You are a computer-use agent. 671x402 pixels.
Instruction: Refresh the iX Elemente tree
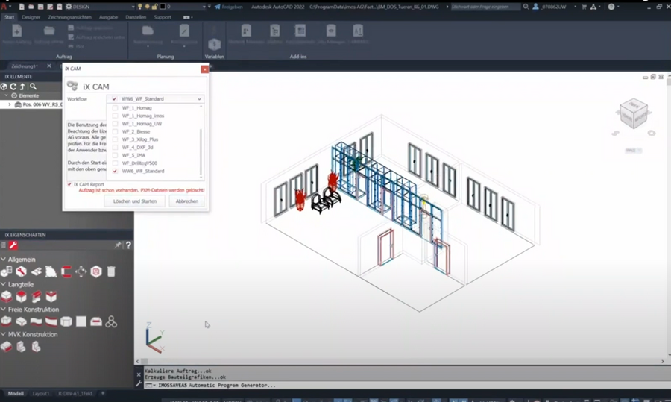[x=13, y=87]
